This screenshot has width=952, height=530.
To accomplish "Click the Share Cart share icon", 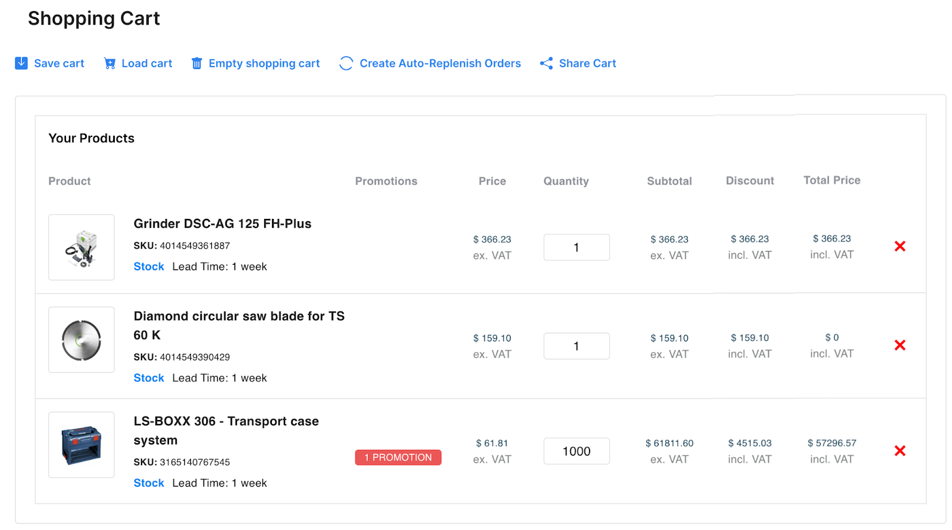I will tap(546, 63).
